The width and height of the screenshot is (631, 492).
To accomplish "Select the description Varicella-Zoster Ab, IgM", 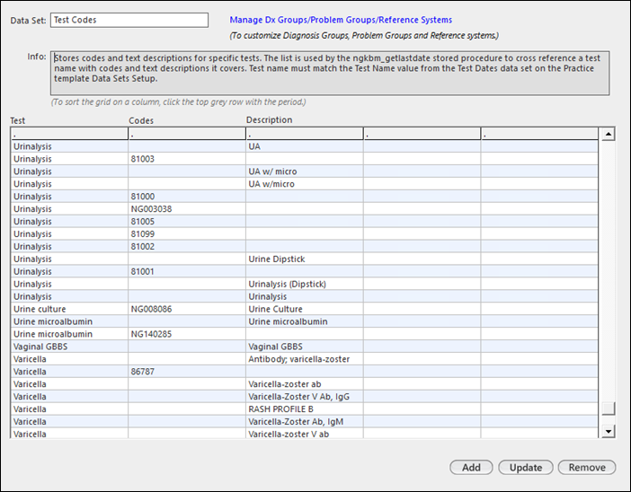I will 304,421.
